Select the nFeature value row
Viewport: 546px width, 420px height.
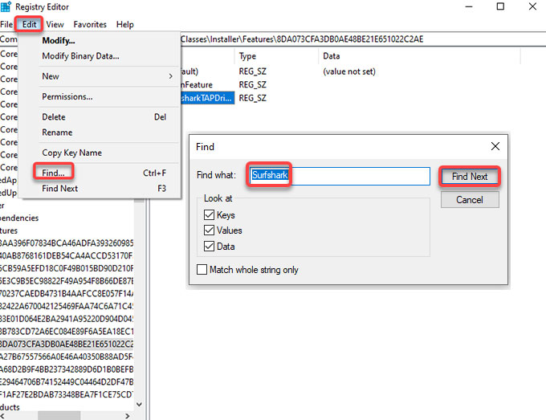pyautogui.click(x=197, y=85)
